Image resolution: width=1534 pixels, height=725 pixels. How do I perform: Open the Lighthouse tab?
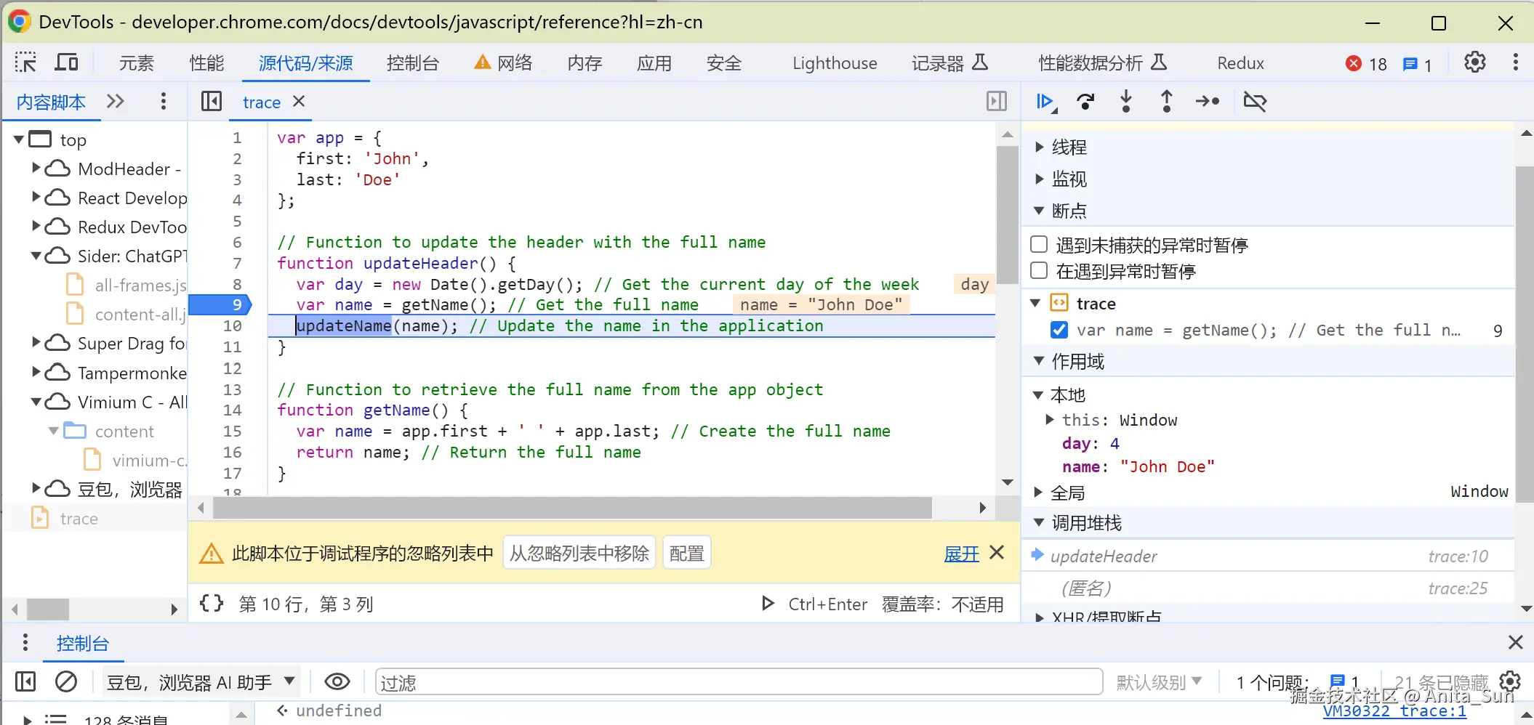[835, 63]
